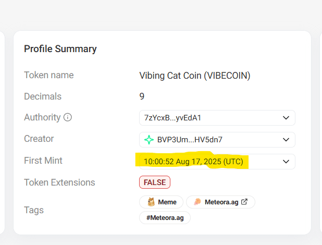Expand the Authority address dropdown
This screenshot has height=245, width=322.
[x=286, y=118]
